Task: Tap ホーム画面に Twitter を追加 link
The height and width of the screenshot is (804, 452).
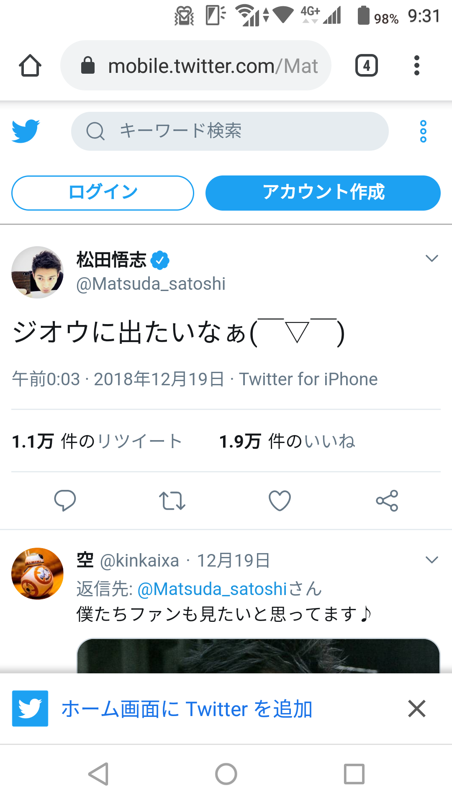Action: (187, 709)
